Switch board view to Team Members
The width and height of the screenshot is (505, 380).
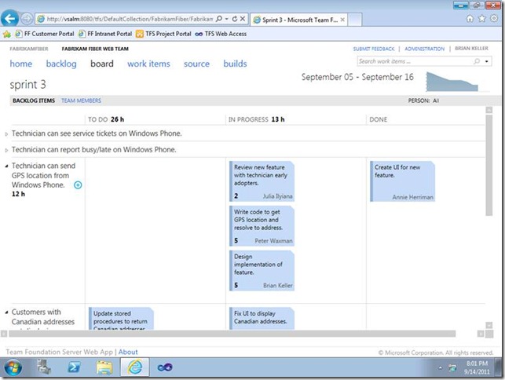(81, 100)
